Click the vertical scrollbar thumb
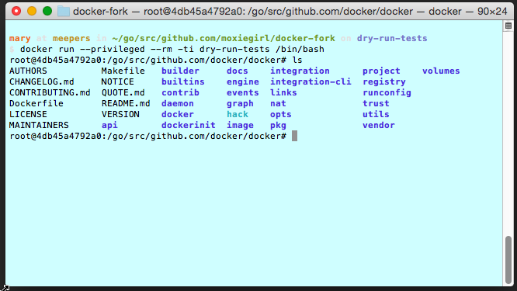 (x=508, y=260)
